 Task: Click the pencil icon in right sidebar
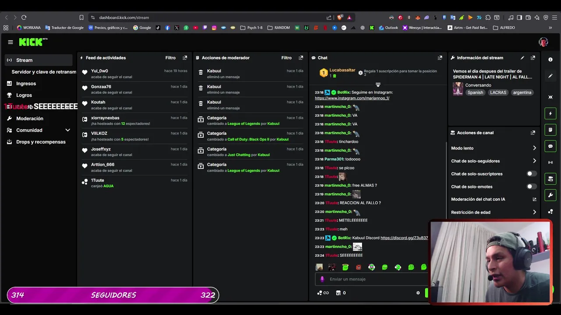[550, 76]
